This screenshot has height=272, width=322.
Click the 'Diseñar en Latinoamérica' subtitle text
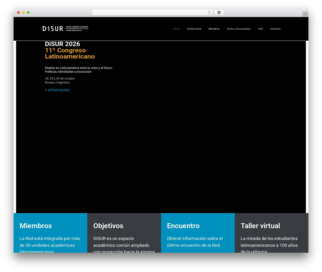(x=79, y=70)
